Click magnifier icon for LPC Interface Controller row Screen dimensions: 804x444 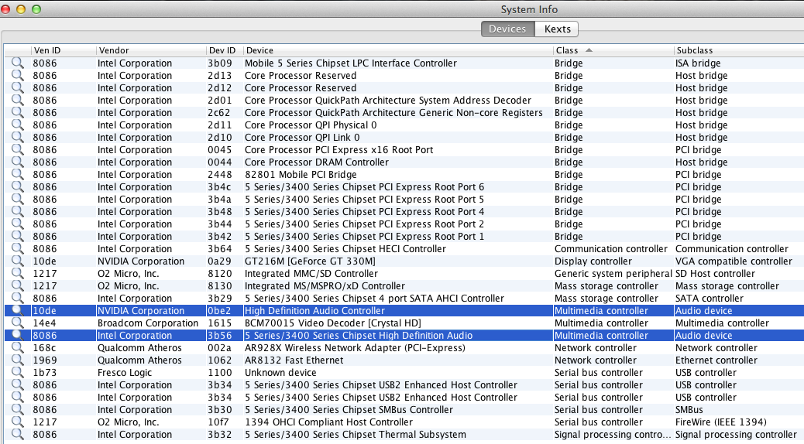(x=16, y=63)
